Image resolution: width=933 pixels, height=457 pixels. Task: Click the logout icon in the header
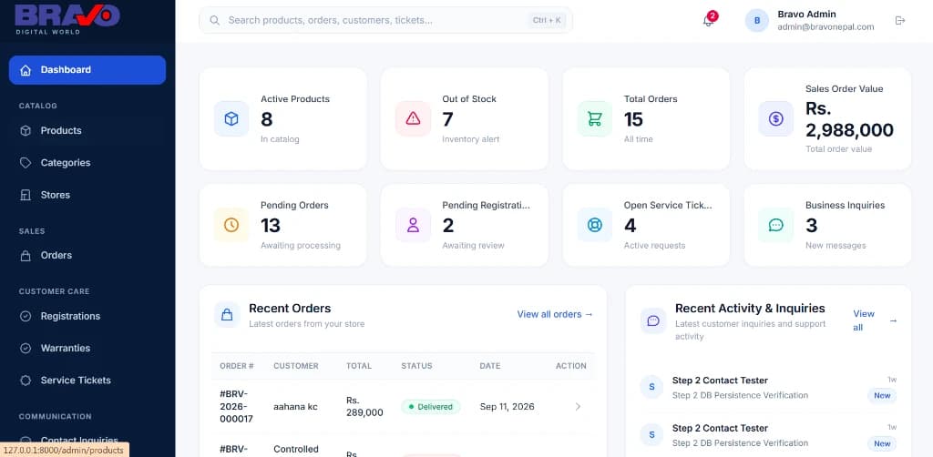(900, 21)
